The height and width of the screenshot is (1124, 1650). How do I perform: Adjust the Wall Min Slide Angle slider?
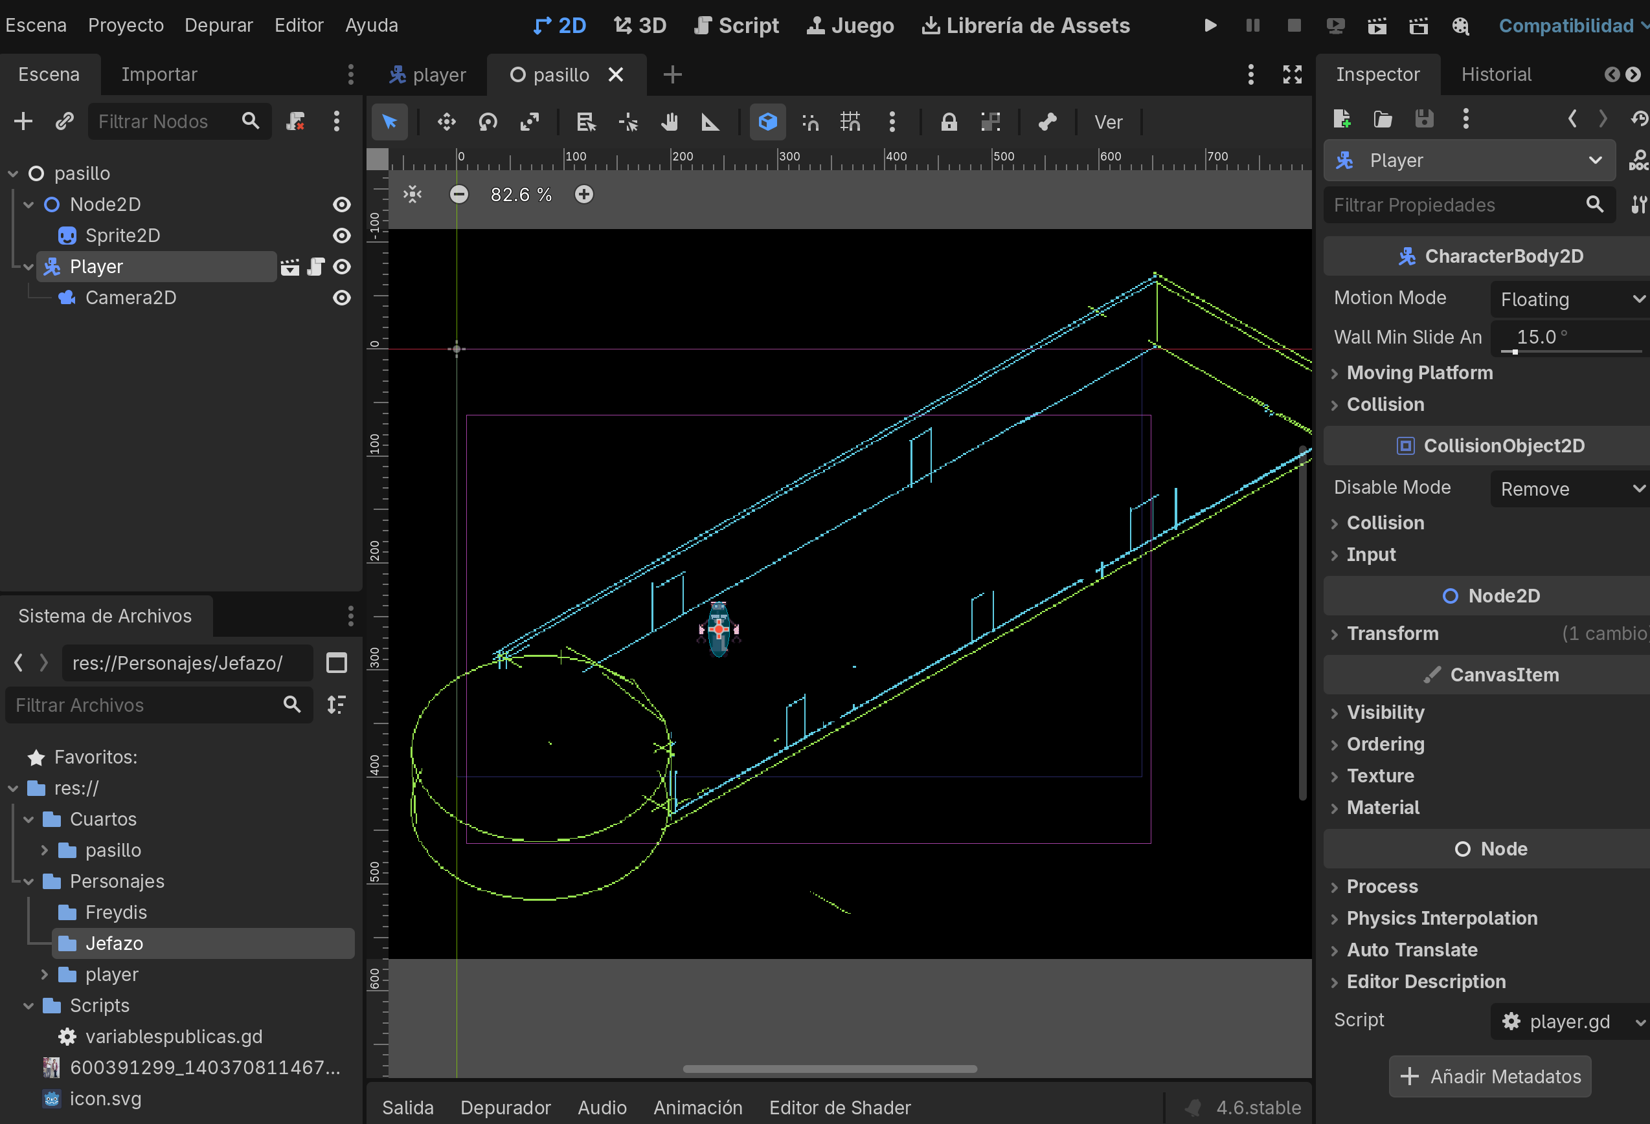1515,351
